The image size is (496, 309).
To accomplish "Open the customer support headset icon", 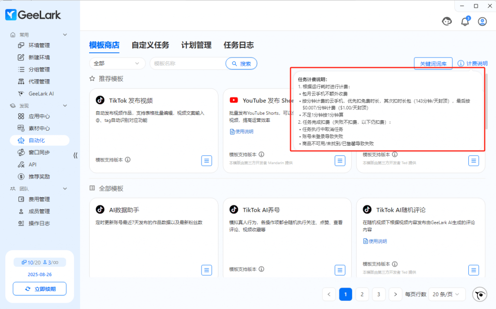I will (x=447, y=21).
